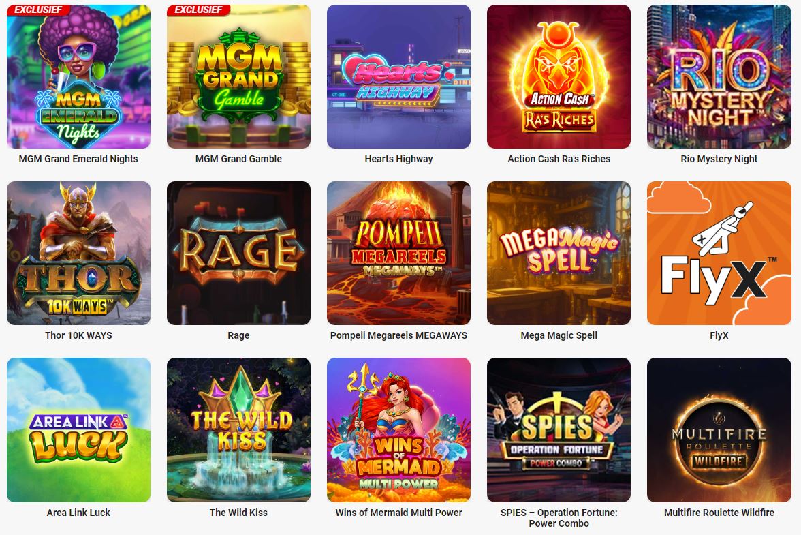Select the Hearts Highway neon game image
801x535 pixels.
point(398,76)
